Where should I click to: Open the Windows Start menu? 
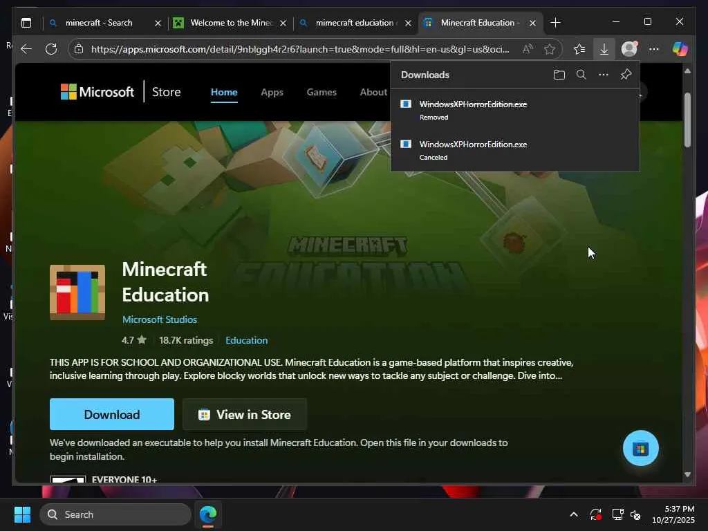(x=22, y=514)
